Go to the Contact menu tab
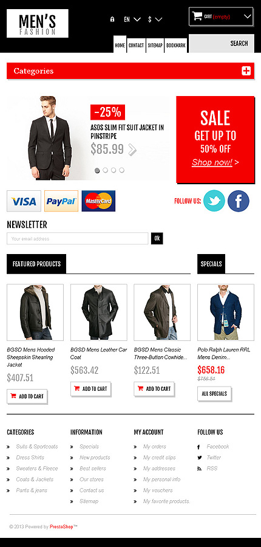Image resolution: width=261 pixels, height=547 pixels. pos(136,46)
